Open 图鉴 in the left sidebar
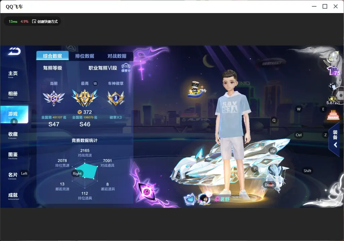This screenshot has width=344, height=241. [x=13, y=155]
